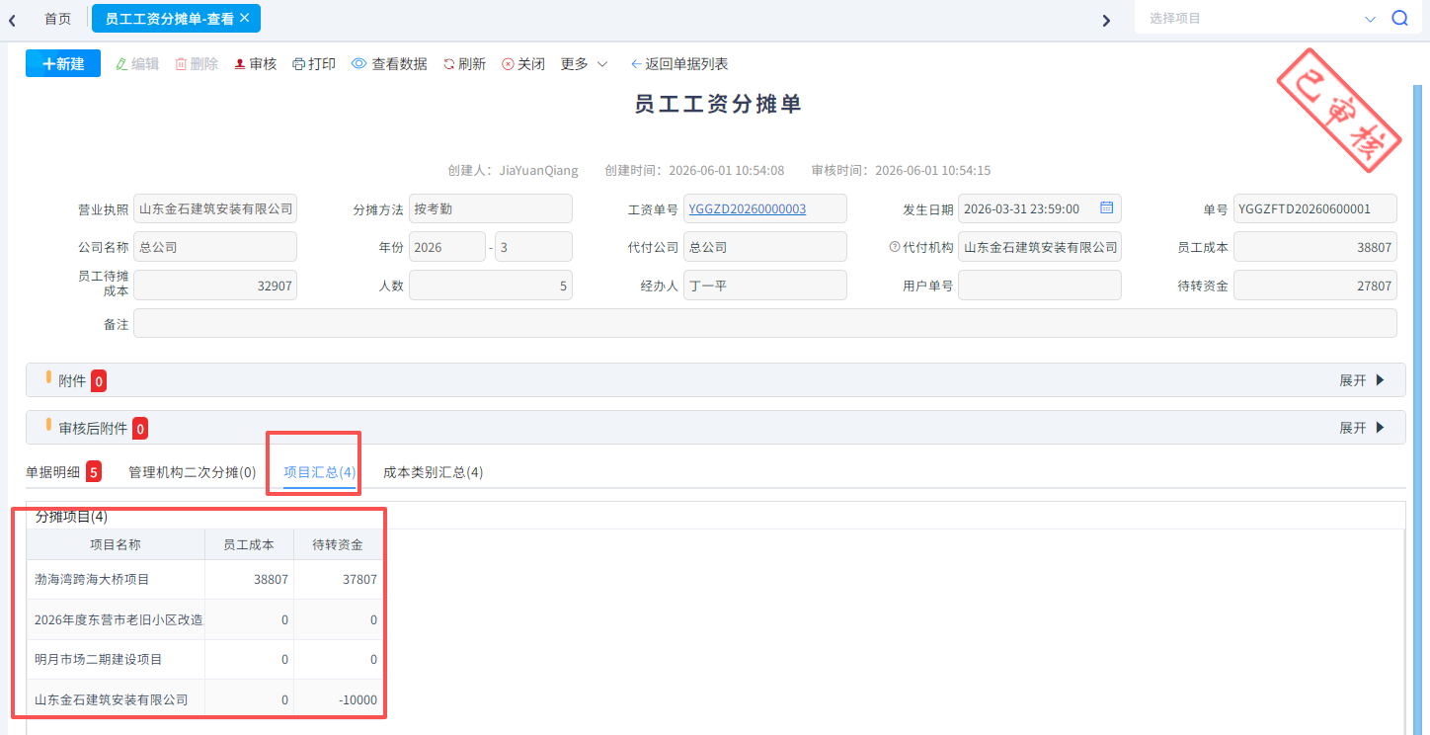Switch to 单据明细 tab
Viewport: 1430px width, 735px height.
63,472
